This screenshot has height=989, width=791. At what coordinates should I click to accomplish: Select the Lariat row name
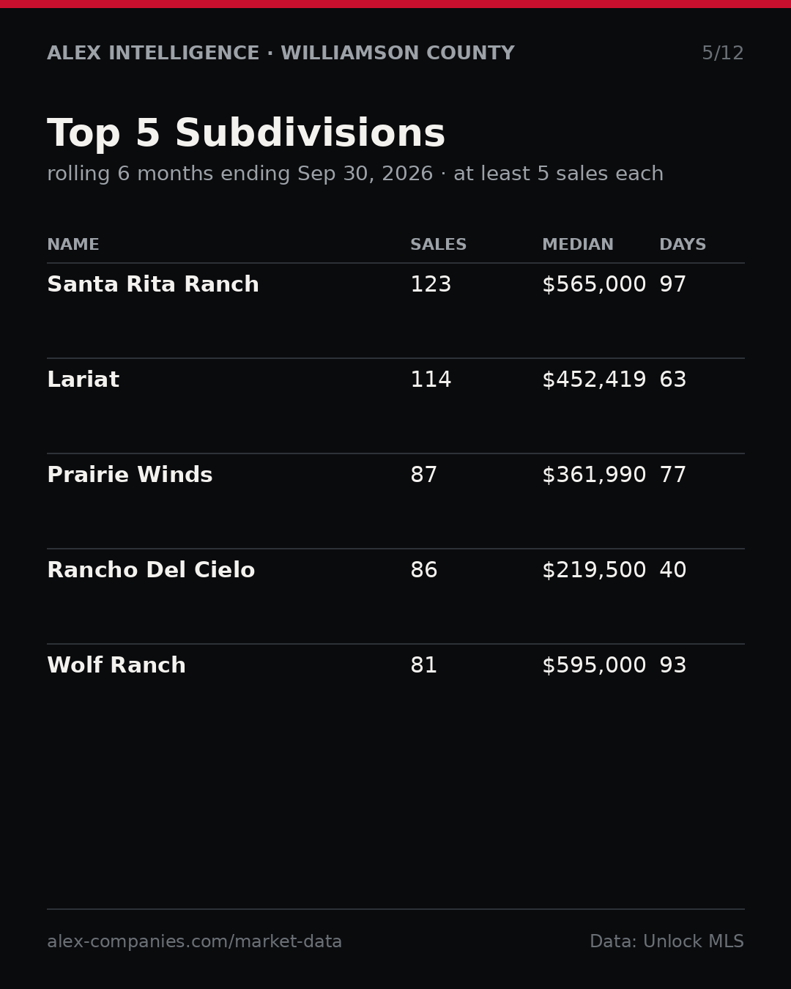(83, 380)
